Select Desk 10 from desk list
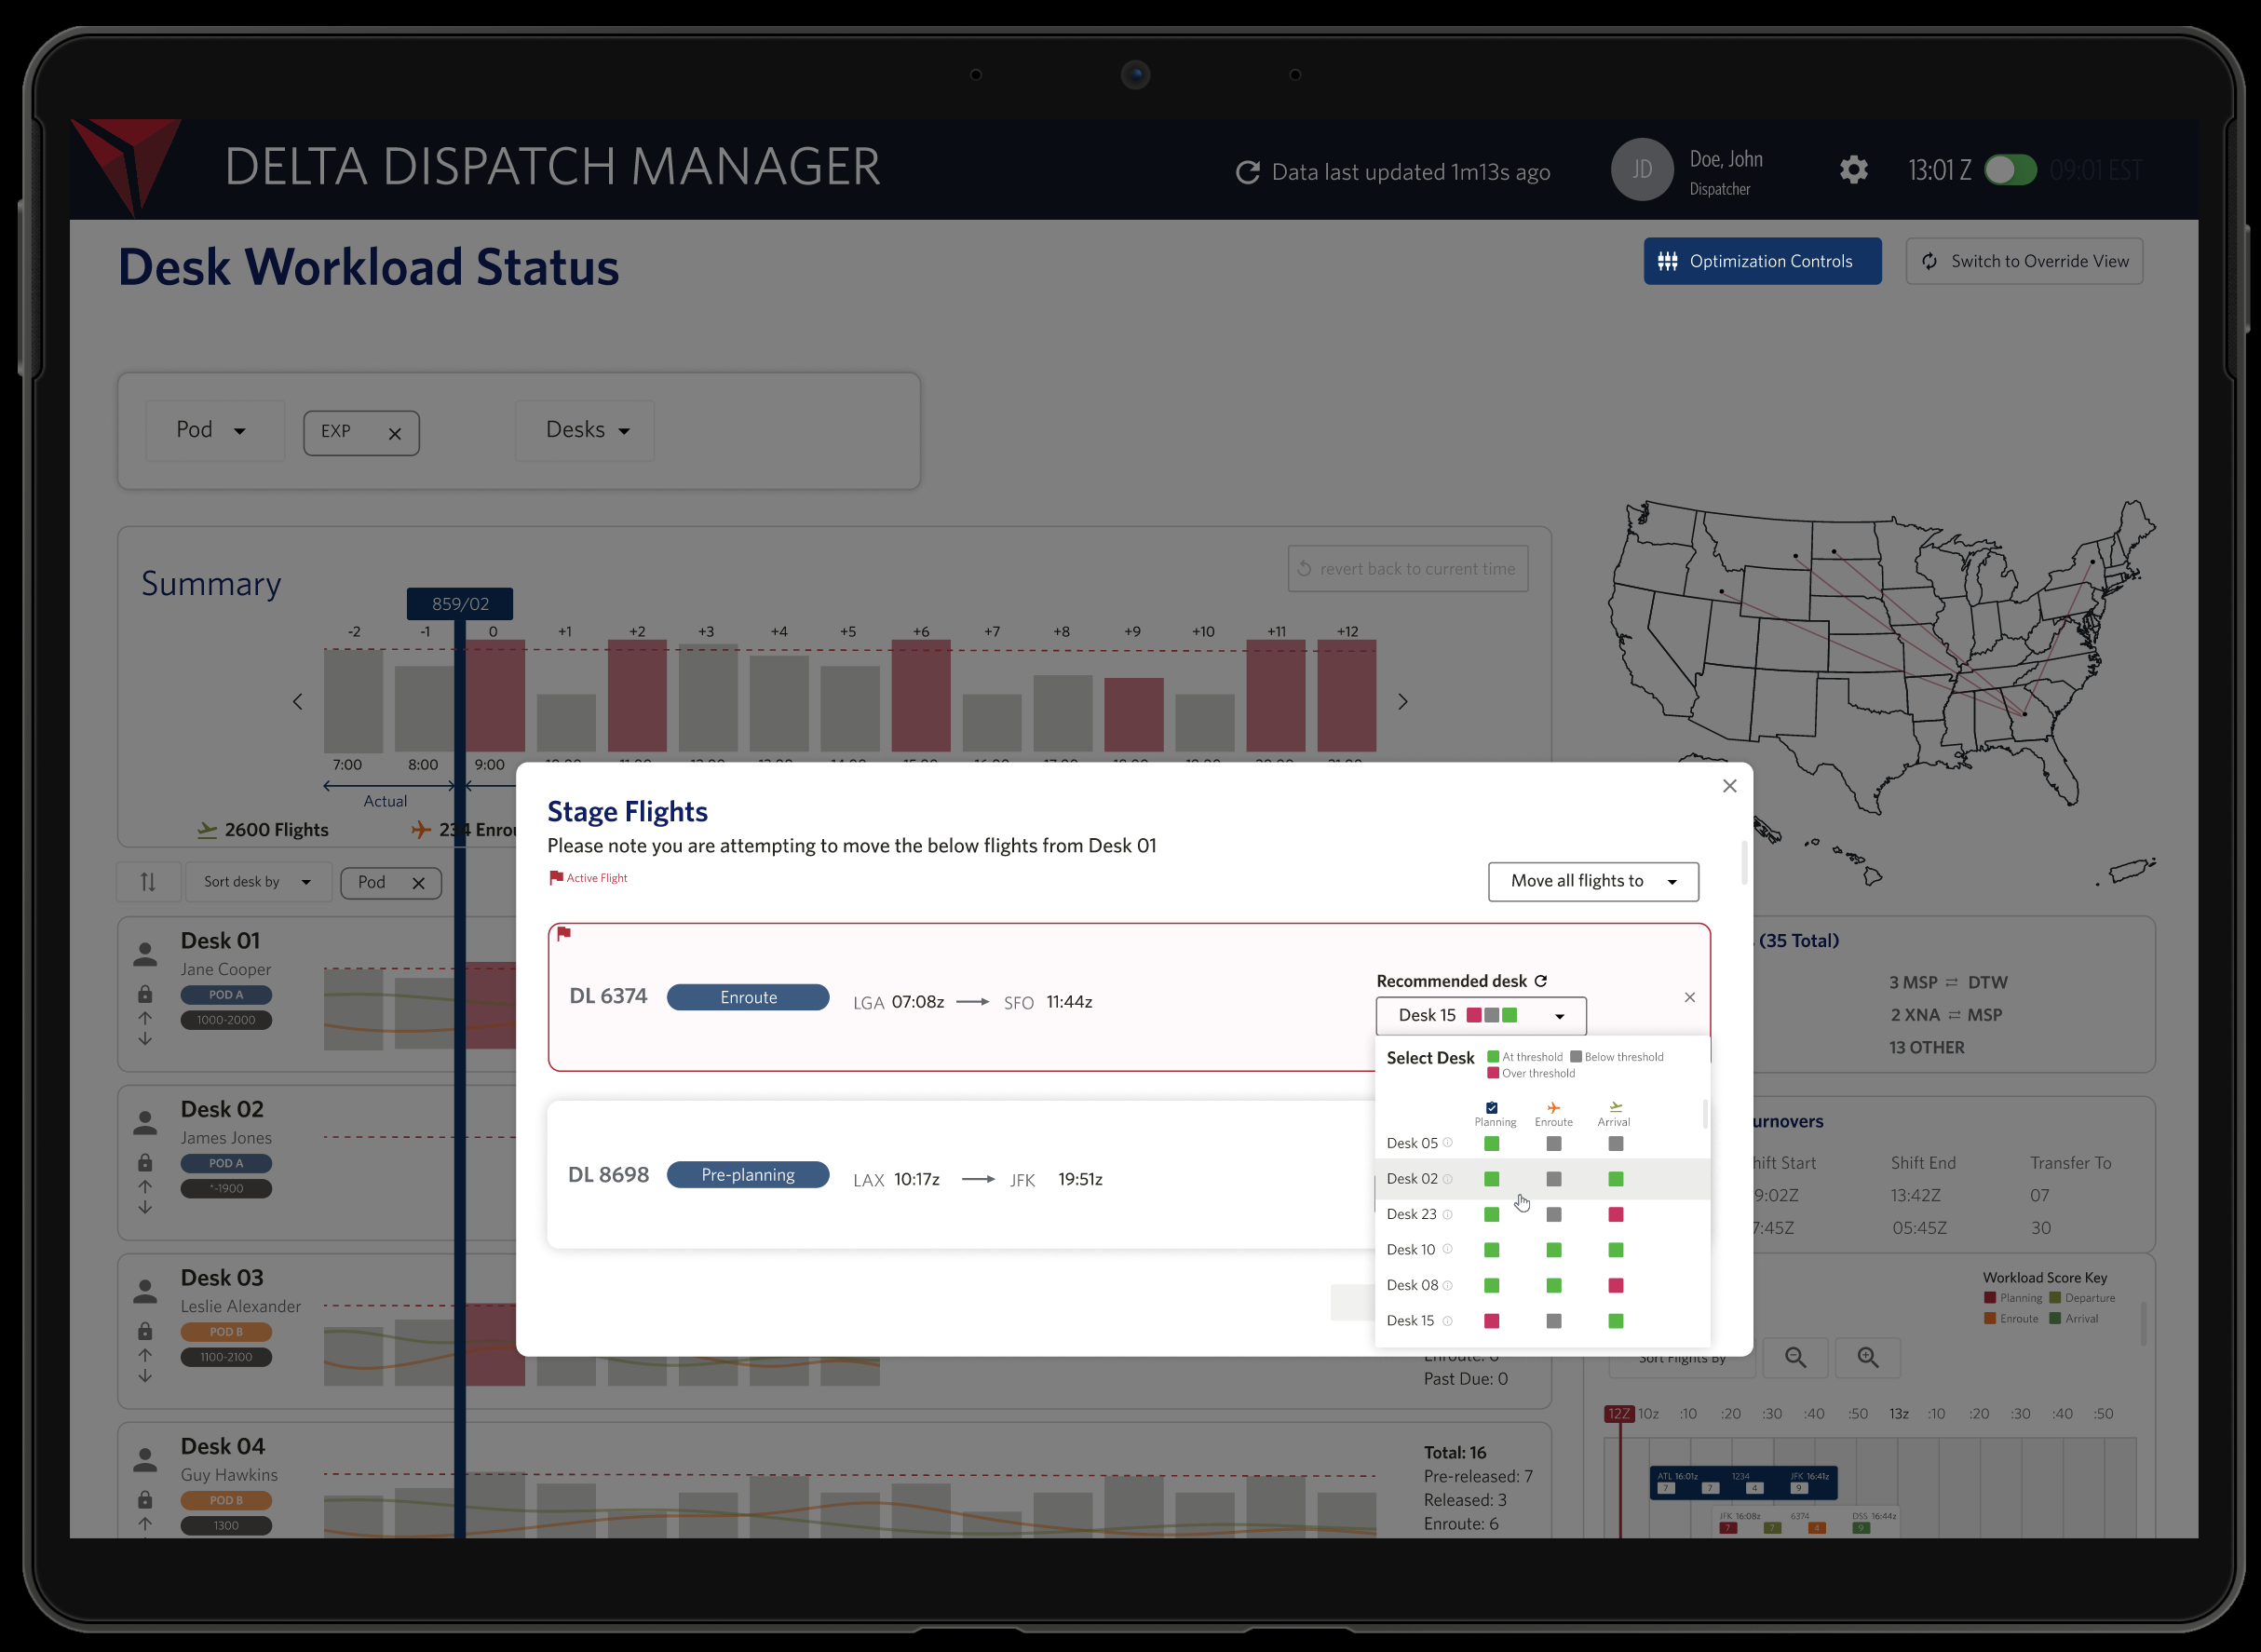 [x=1410, y=1250]
